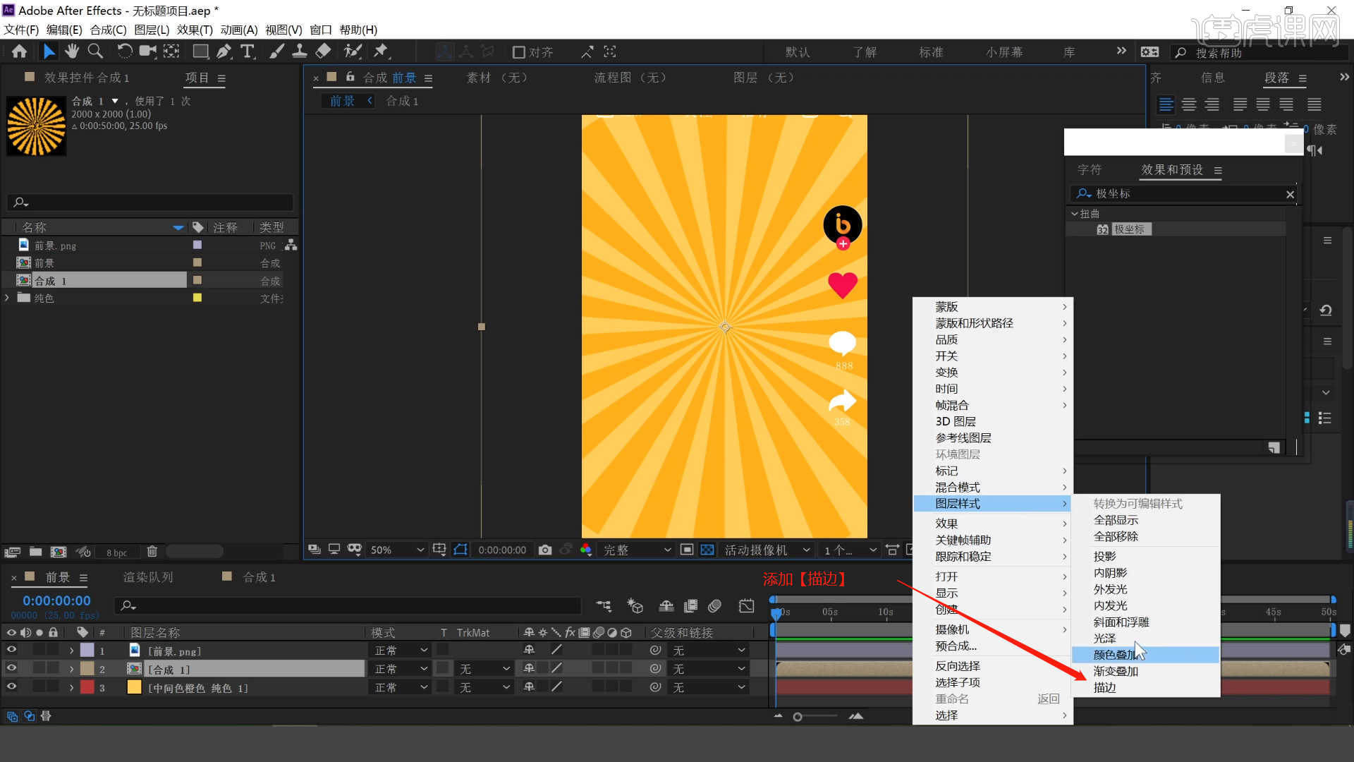Click 合成 1 in the viewer breadcrumb
1354x762 pixels.
click(402, 101)
